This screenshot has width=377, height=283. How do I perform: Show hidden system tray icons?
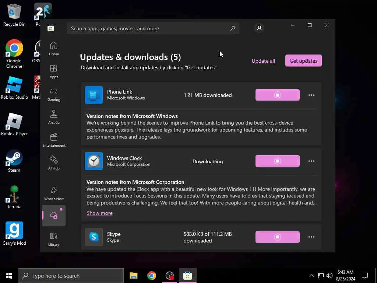click(x=311, y=276)
